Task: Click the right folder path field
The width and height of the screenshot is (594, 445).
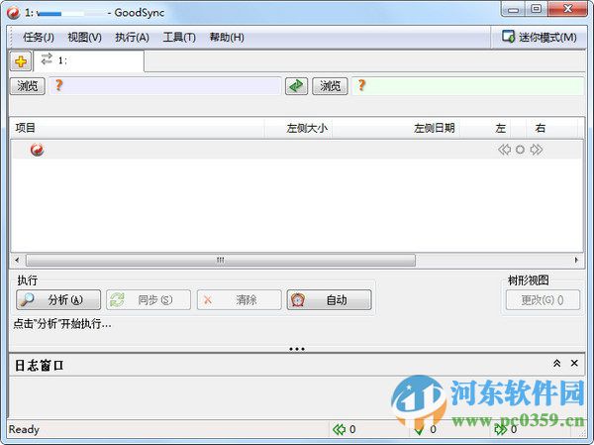Action: pyautogui.click(x=468, y=86)
